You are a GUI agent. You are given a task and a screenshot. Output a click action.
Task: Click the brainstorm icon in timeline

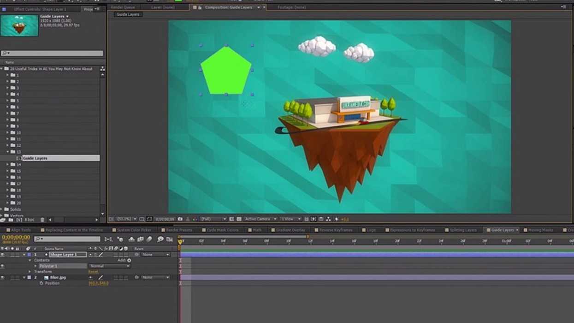160,239
